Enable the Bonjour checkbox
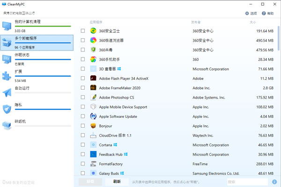The height and width of the screenshot is (187, 281). pos(83,126)
